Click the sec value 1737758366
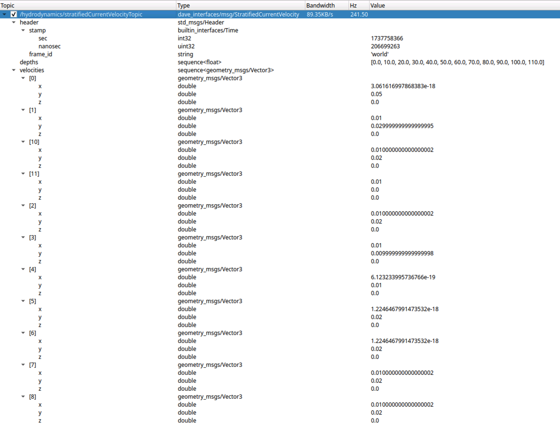This screenshot has width=560, height=425. (387, 38)
